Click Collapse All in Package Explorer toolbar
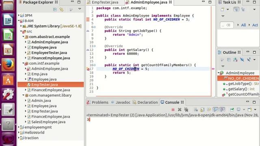The image size is (260, 146). click(x=55, y=9)
